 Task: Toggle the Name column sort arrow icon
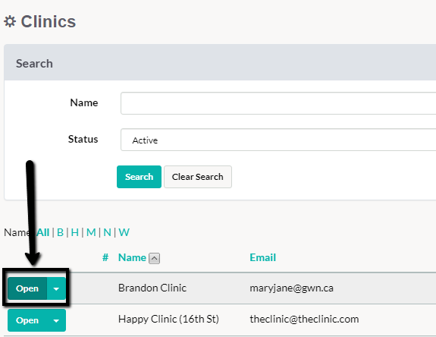(155, 258)
